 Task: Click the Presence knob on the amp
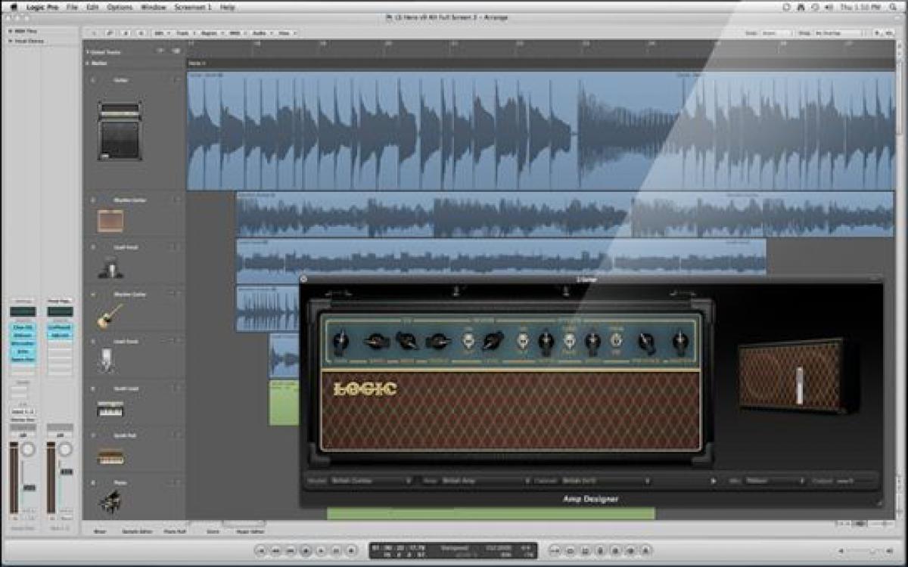point(647,342)
